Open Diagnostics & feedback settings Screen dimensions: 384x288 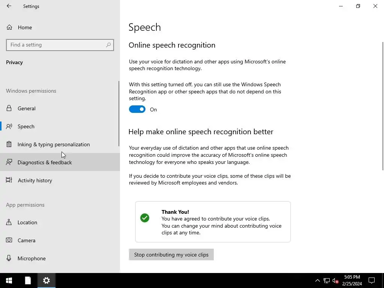point(60,162)
